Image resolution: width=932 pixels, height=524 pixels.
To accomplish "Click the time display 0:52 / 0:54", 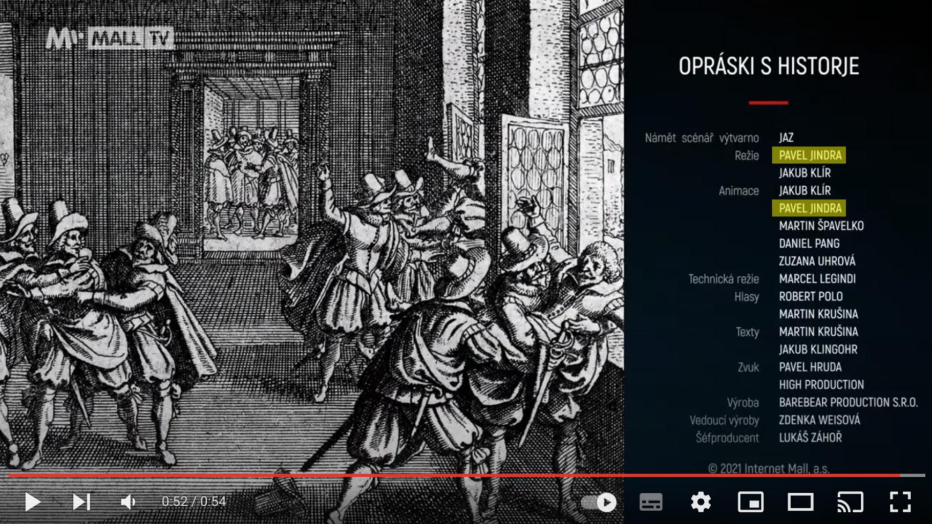I will tap(194, 501).
